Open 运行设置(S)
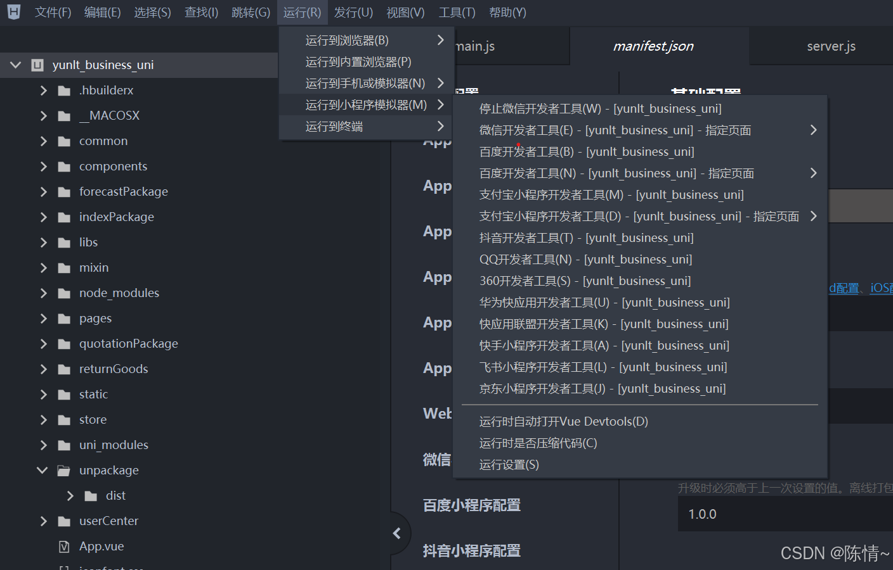This screenshot has height=570, width=893. click(641, 465)
